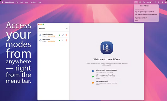Screen dimensions: 167x101
Task: Close the LaunchDeck window with red button
Action: pyautogui.click(x=39, y=24)
